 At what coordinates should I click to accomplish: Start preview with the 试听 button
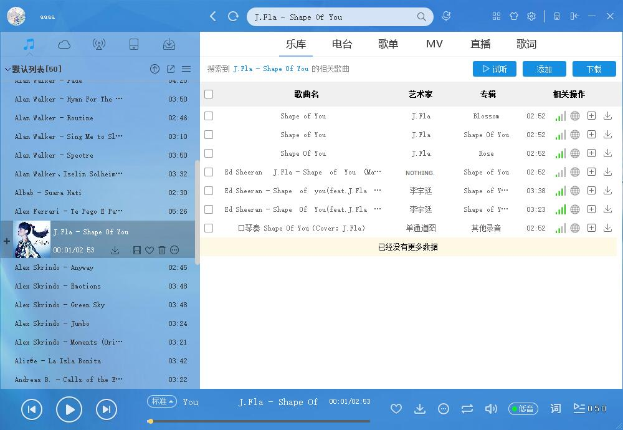(494, 69)
